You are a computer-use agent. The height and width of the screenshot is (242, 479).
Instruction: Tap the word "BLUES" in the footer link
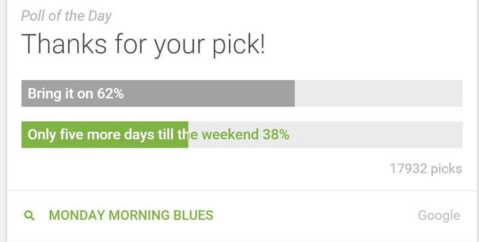coord(194,215)
